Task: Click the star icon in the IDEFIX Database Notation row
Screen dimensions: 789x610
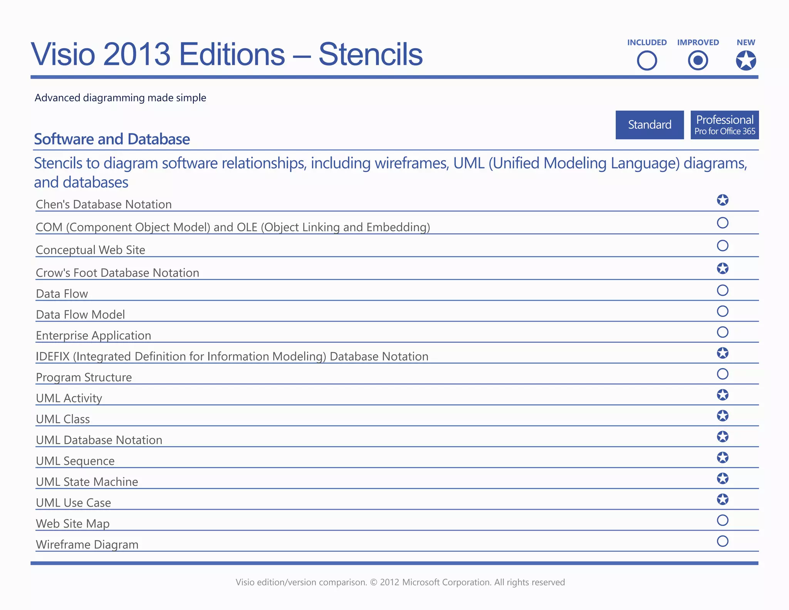Action: [722, 353]
